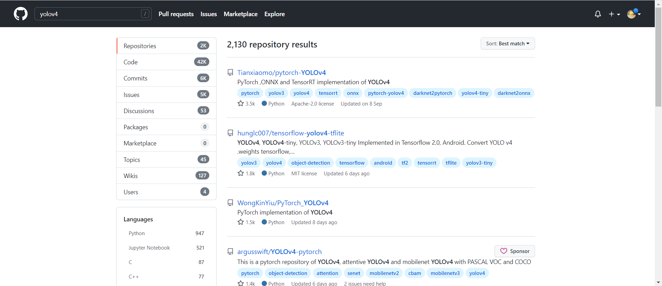Viewport: 662px width, 286px height.
Task: Click the 3.5k star count link
Action: (247, 104)
